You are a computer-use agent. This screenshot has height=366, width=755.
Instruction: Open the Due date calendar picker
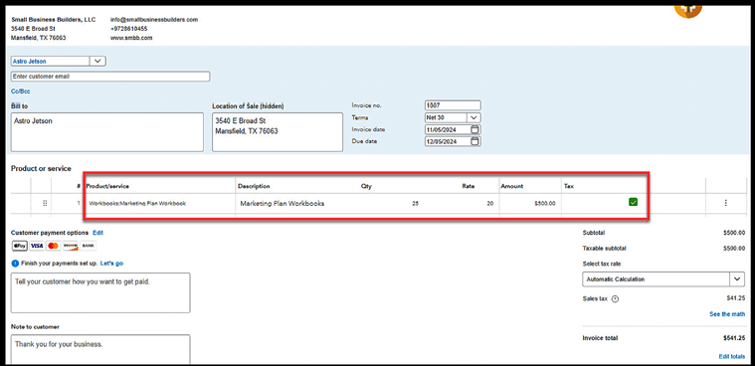click(474, 141)
